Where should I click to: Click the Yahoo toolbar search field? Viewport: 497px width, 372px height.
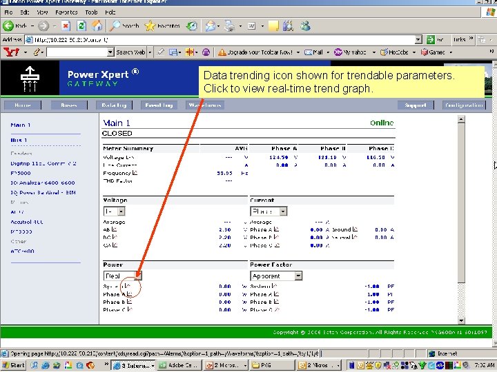(77, 52)
